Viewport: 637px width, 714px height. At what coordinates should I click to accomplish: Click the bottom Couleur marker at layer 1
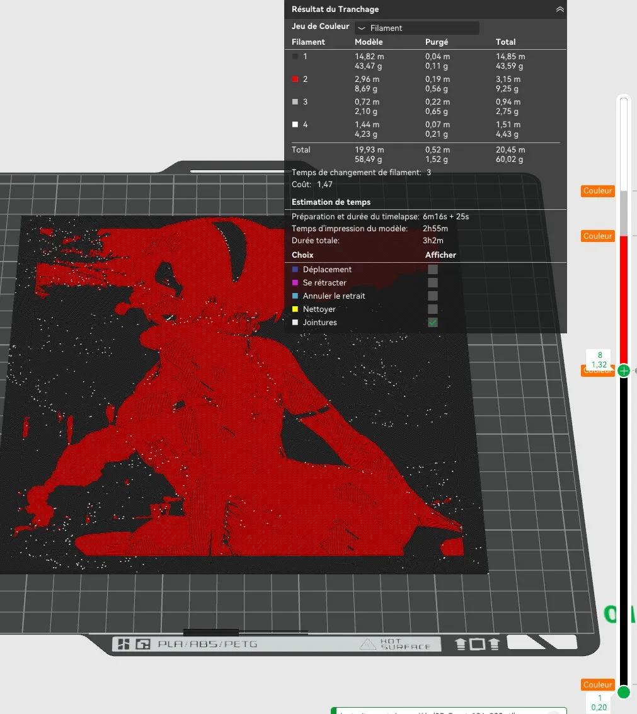coord(598,684)
